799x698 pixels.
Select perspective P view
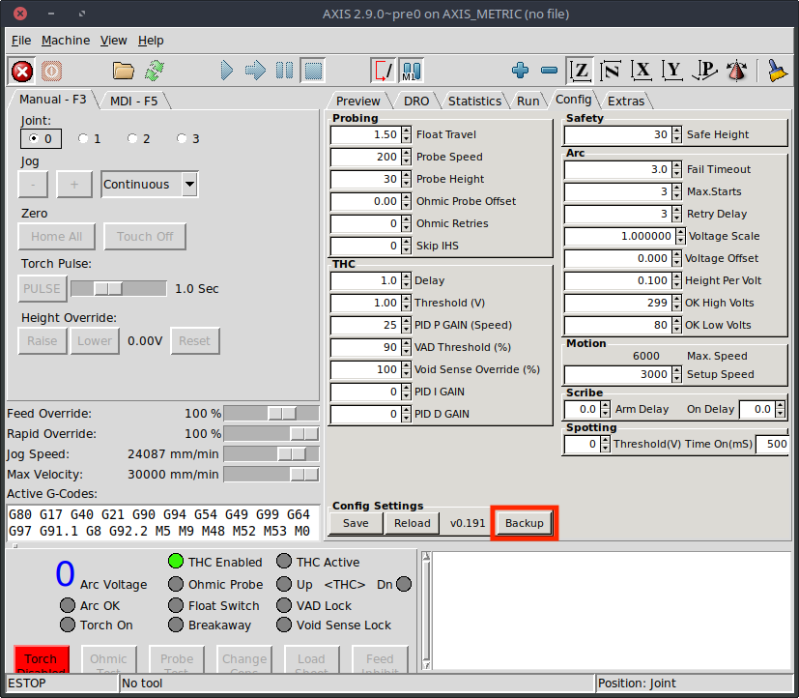[704, 71]
